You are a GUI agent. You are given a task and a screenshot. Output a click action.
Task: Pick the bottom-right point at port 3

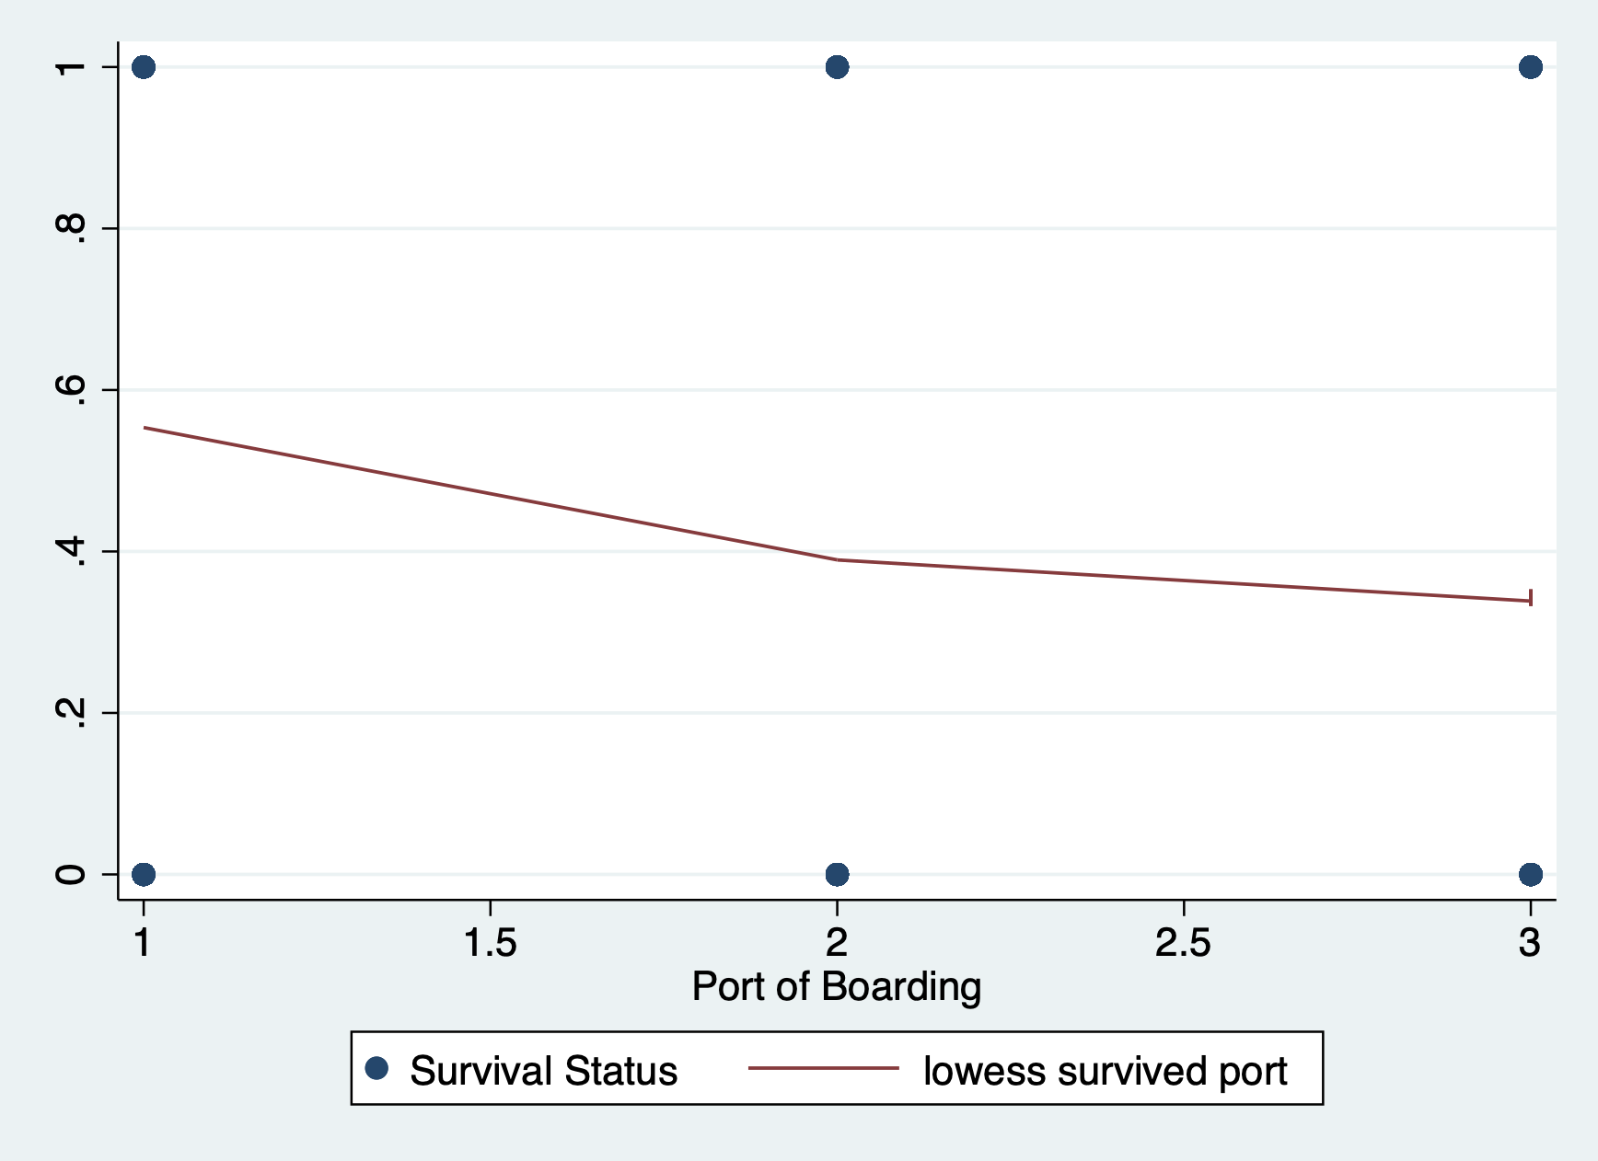pyautogui.click(x=1530, y=873)
